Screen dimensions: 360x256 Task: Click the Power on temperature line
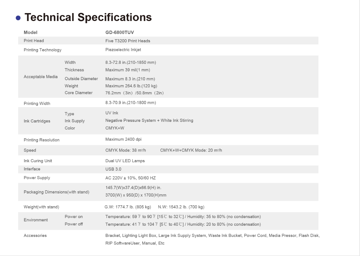click(183, 217)
